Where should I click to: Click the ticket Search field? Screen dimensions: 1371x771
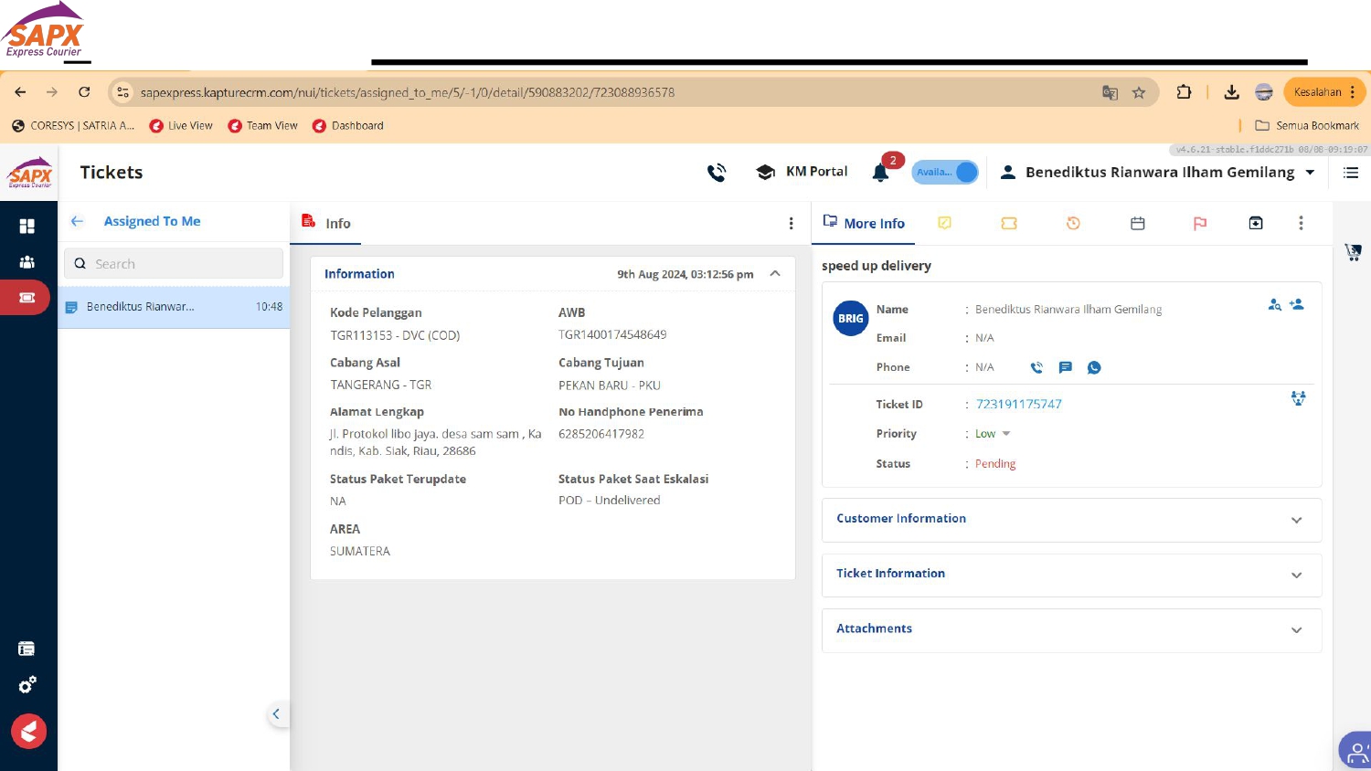[x=174, y=263]
